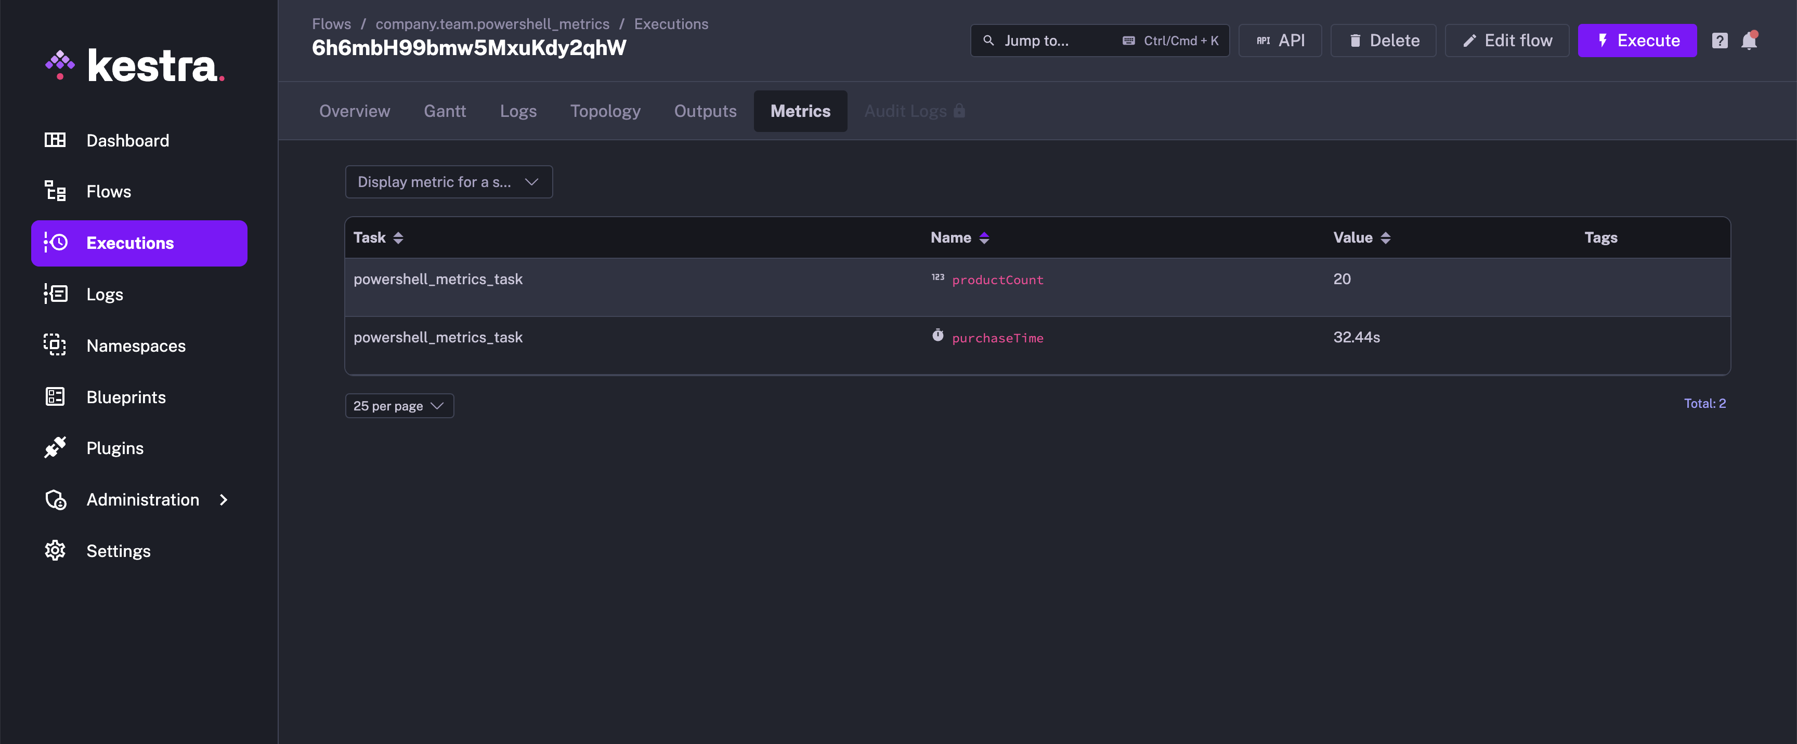Sort by Task column arrow
Viewport: 1797px width, 744px height.
pyautogui.click(x=399, y=237)
